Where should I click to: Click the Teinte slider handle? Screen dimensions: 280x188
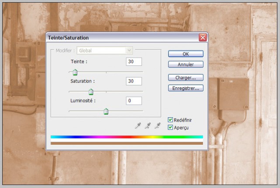pyautogui.click(x=75, y=72)
